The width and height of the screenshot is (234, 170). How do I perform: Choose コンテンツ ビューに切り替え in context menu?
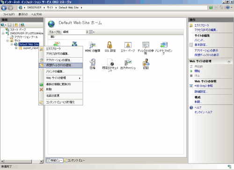(61, 102)
